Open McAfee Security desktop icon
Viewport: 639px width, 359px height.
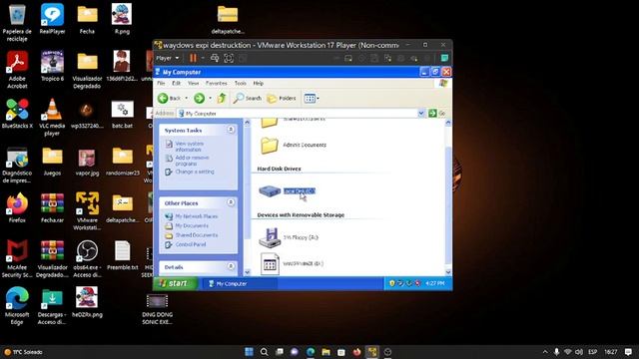(x=17, y=259)
